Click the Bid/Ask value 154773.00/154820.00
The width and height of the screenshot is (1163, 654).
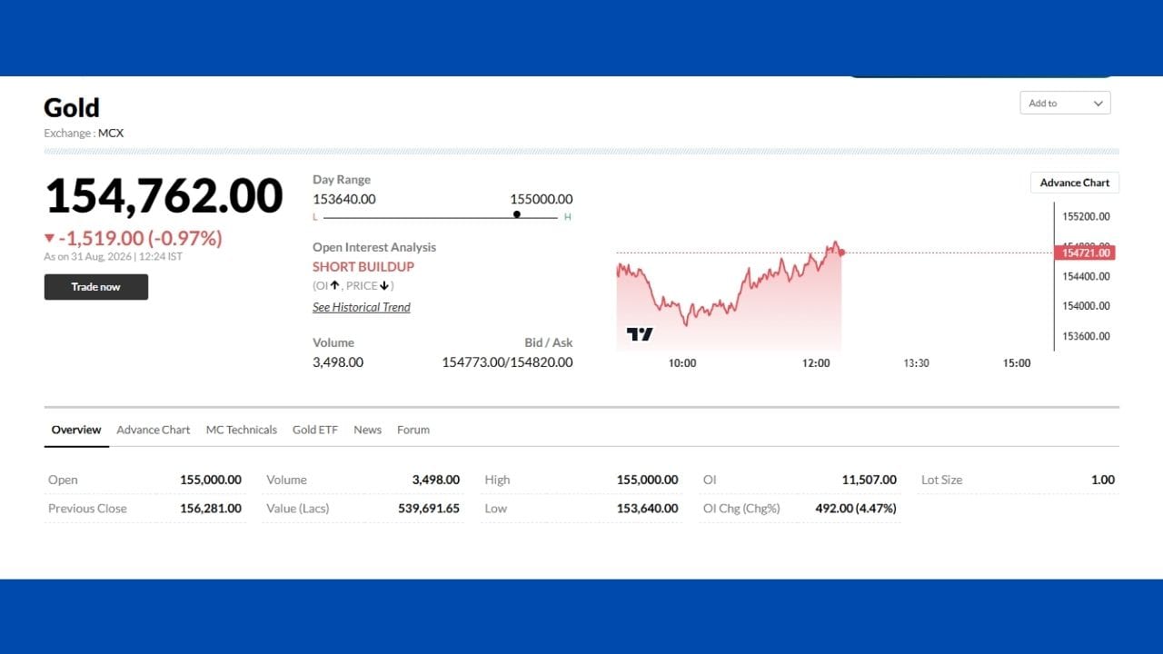(x=507, y=362)
